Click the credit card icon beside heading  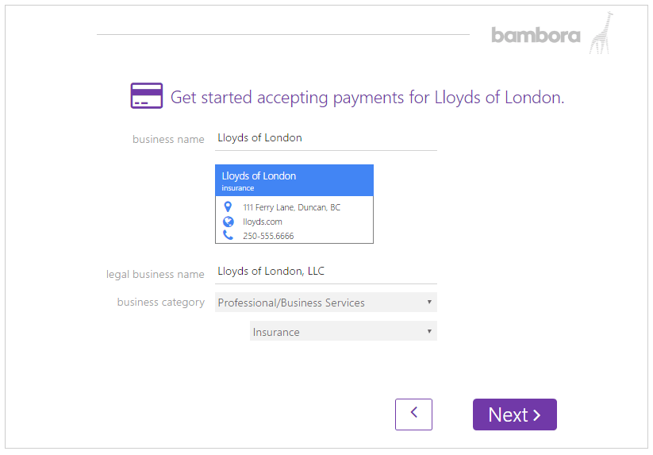[147, 96]
